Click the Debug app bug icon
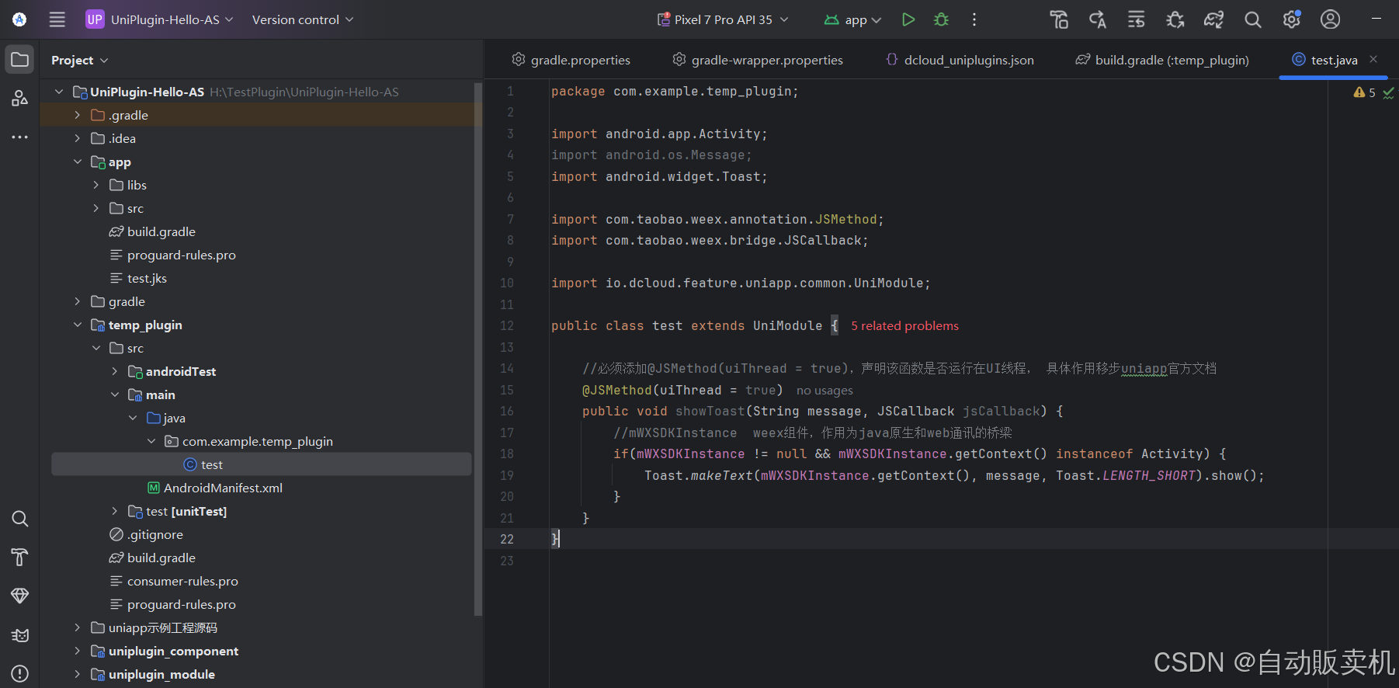The width and height of the screenshot is (1399, 688). [x=941, y=19]
